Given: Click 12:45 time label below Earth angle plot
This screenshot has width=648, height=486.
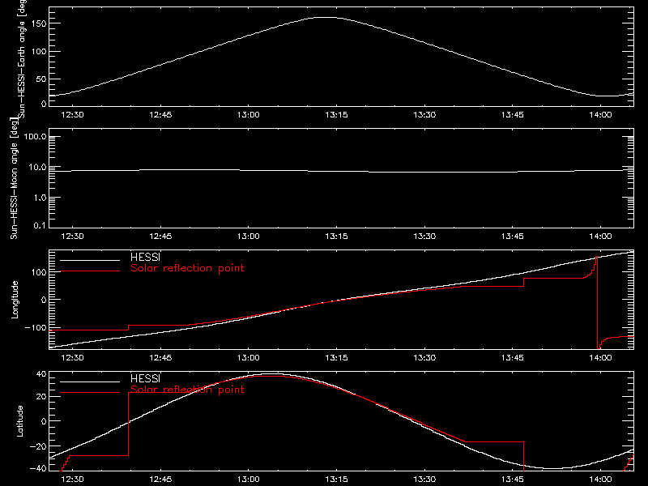Looking at the screenshot, I should (160, 115).
